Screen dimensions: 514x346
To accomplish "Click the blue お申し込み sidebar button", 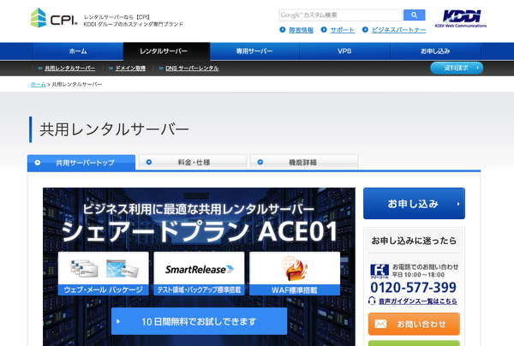I will pos(414,204).
